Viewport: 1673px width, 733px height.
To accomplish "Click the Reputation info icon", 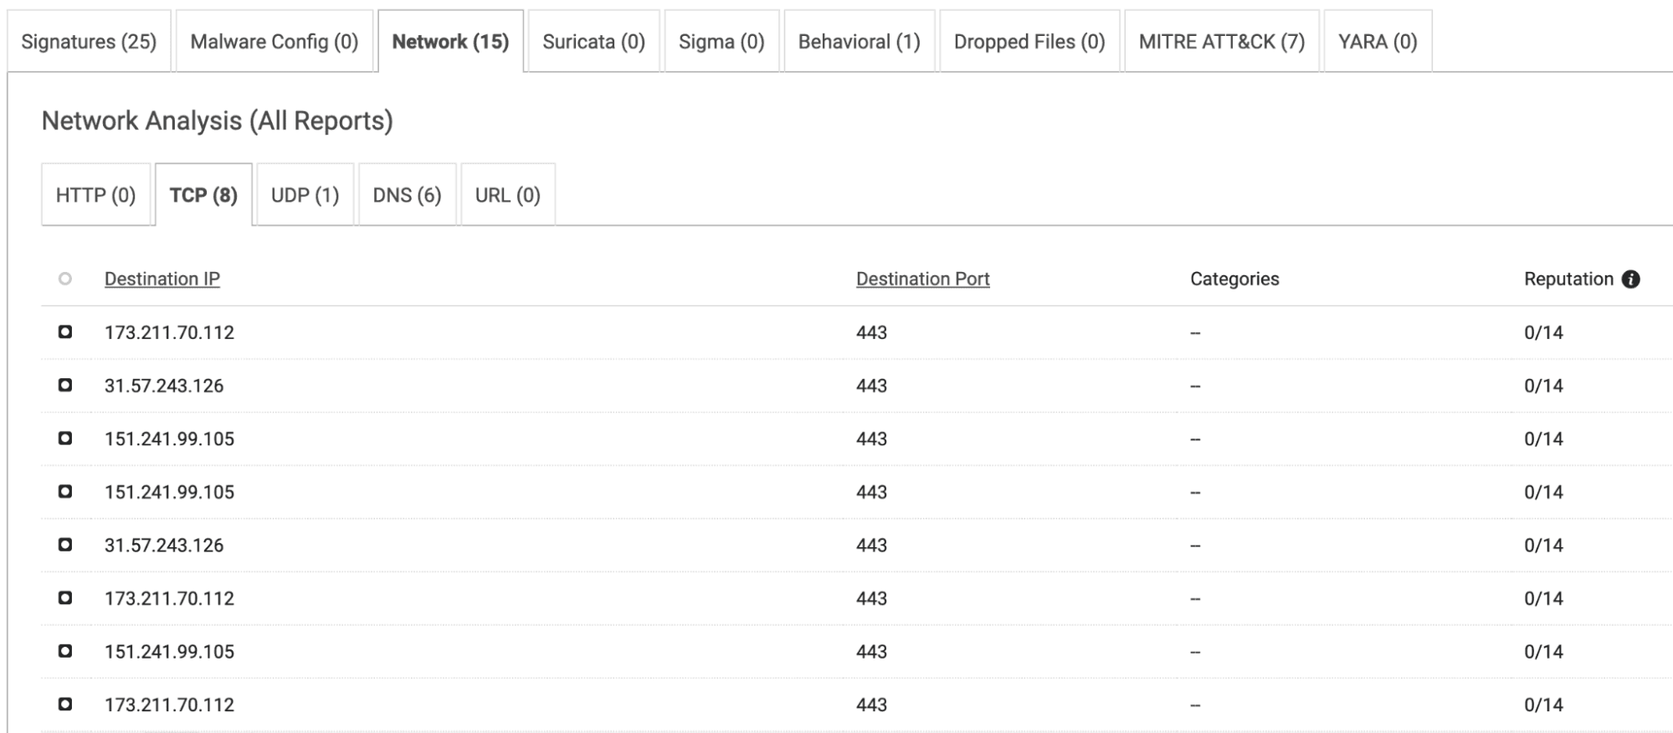I will click(x=1629, y=279).
